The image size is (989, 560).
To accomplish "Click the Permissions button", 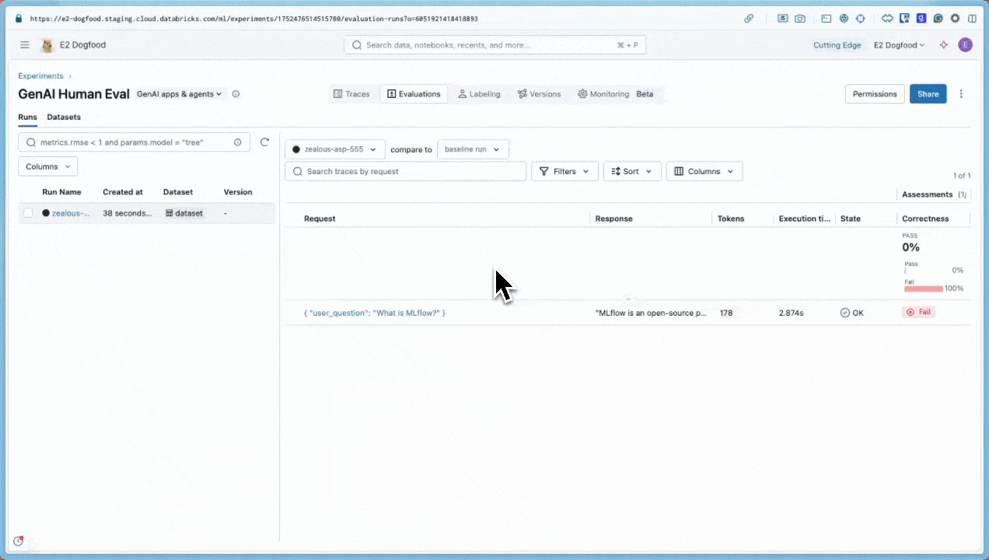I will [875, 94].
